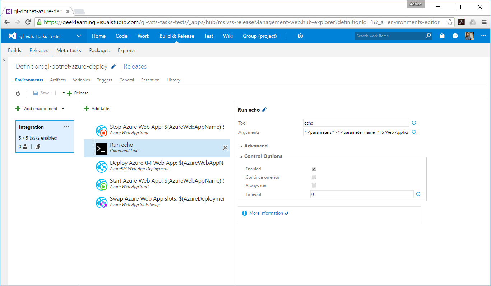491x286 pixels.
Task: Remove the Run echo task with X
Action: [x=225, y=148]
